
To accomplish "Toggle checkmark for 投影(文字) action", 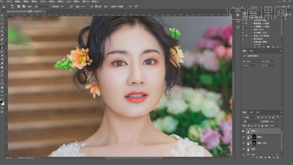I will [243, 30].
